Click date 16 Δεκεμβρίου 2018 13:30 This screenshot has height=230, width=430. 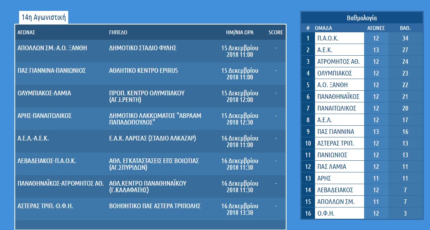[x=240, y=209]
